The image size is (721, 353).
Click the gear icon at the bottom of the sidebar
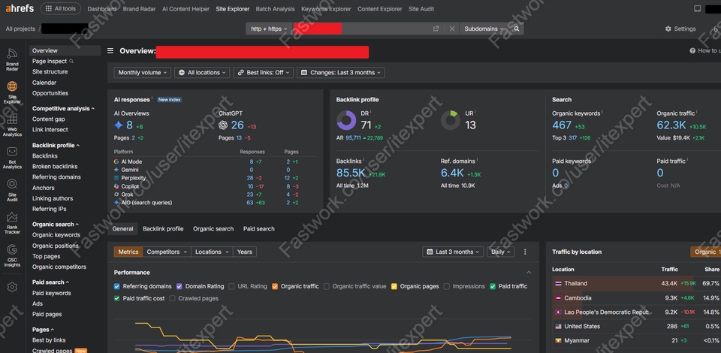(x=13, y=287)
